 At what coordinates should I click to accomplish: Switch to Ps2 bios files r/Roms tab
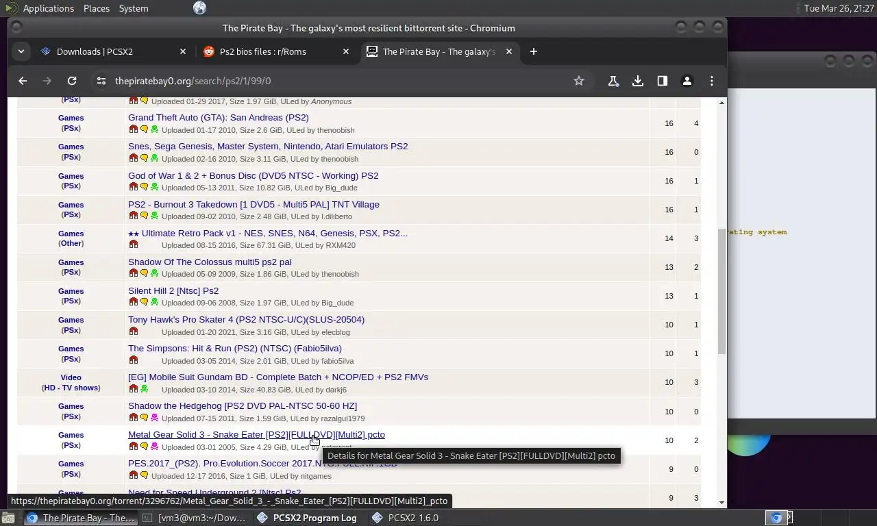(x=262, y=51)
